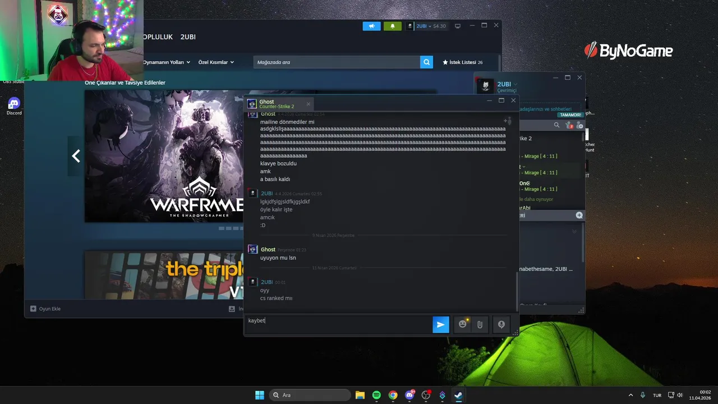Open Steam from the taskbar
718x404 pixels.
coord(458,395)
